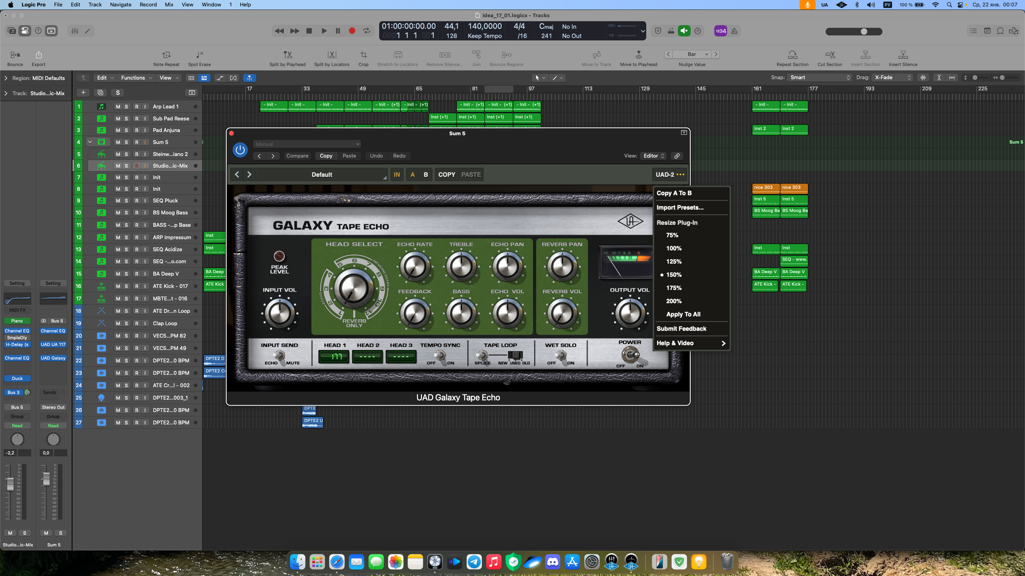The width and height of the screenshot is (1025, 576).
Task: Click the Compare button in plug-in header
Action: click(x=297, y=156)
